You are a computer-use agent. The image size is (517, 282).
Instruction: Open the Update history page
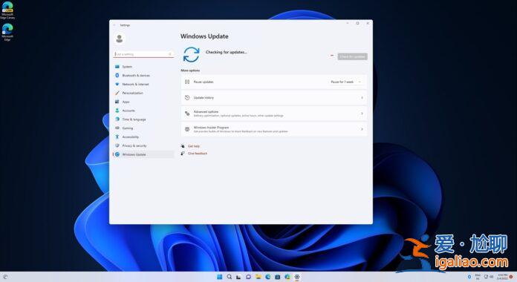tap(274, 97)
